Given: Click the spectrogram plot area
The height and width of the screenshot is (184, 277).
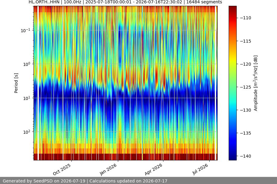Looking at the screenshot, I should tap(126, 83).
